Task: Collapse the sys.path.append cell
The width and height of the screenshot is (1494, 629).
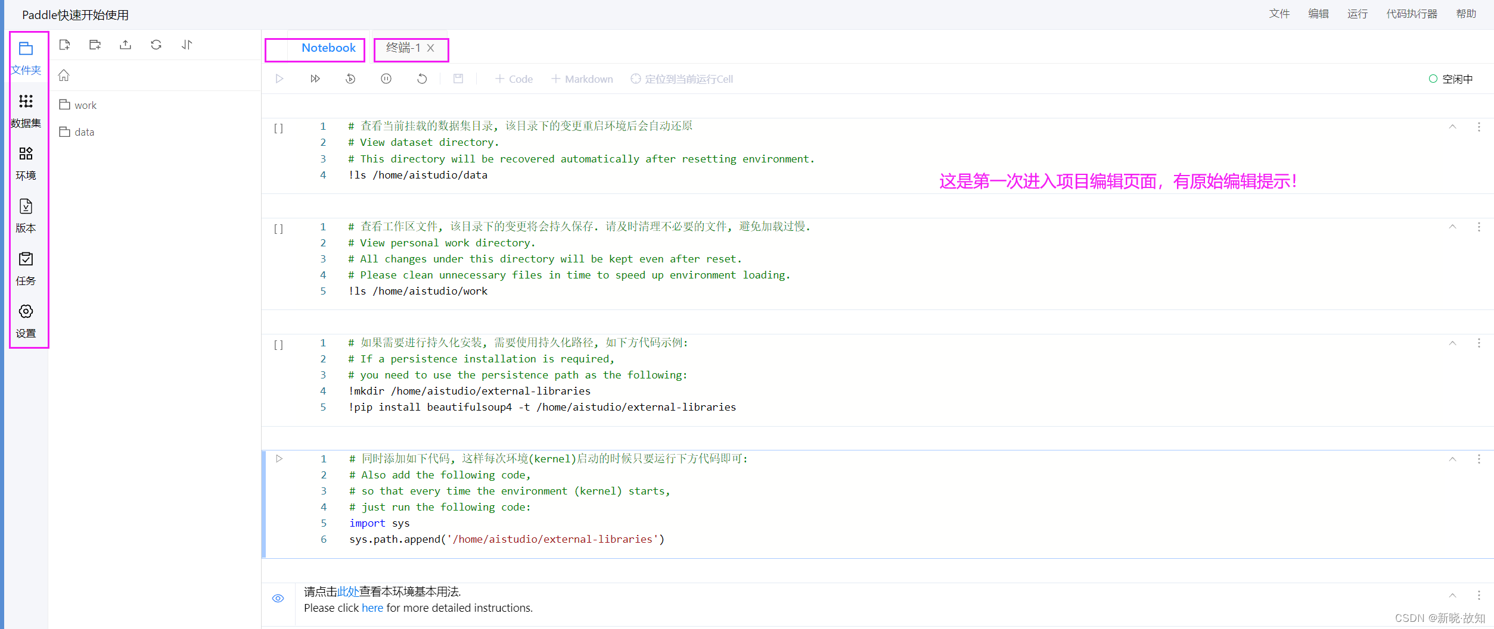Action: (1453, 459)
